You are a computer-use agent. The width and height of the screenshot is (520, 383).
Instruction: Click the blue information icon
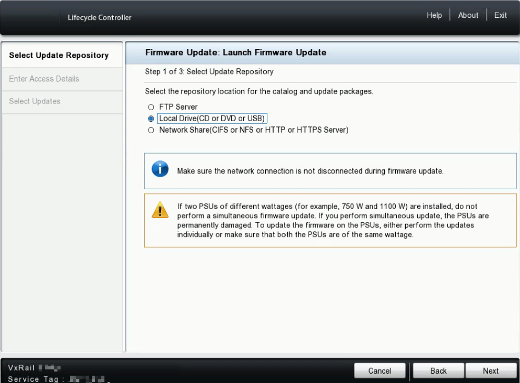pos(160,170)
